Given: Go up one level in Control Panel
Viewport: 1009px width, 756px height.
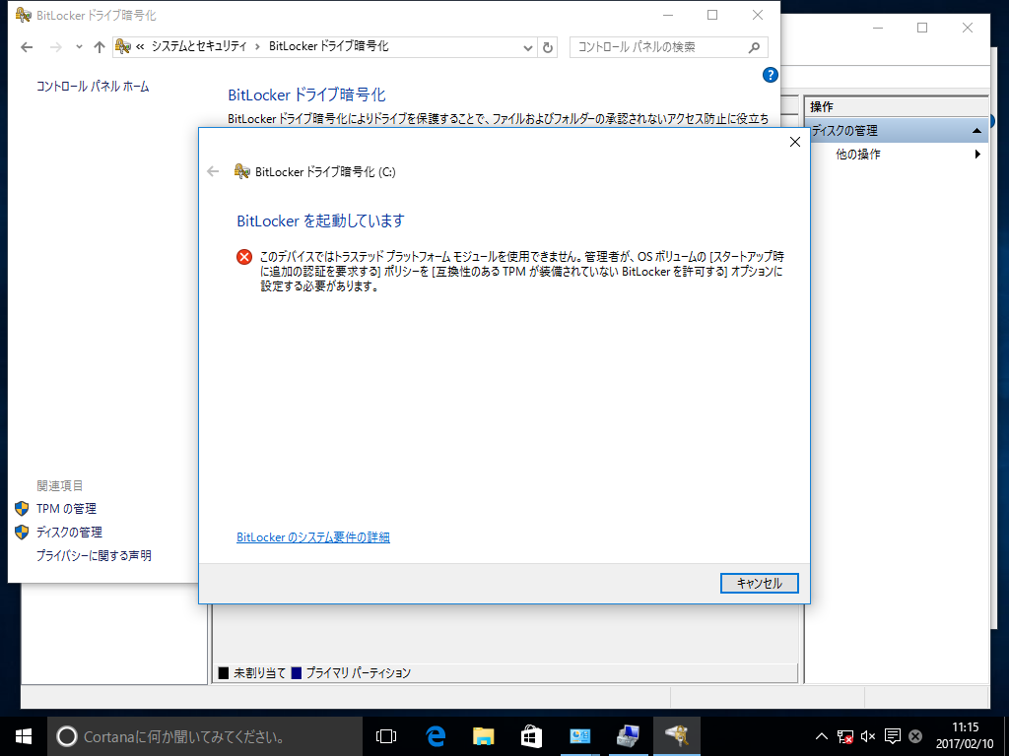Looking at the screenshot, I should pyautogui.click(x=100, y=47).
